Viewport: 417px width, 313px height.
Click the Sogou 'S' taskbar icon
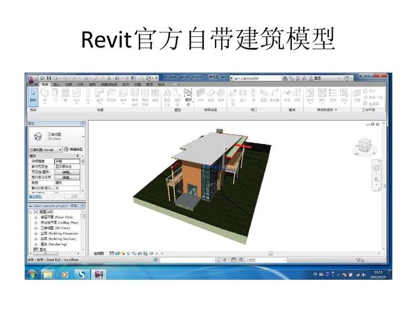(82, 274)
